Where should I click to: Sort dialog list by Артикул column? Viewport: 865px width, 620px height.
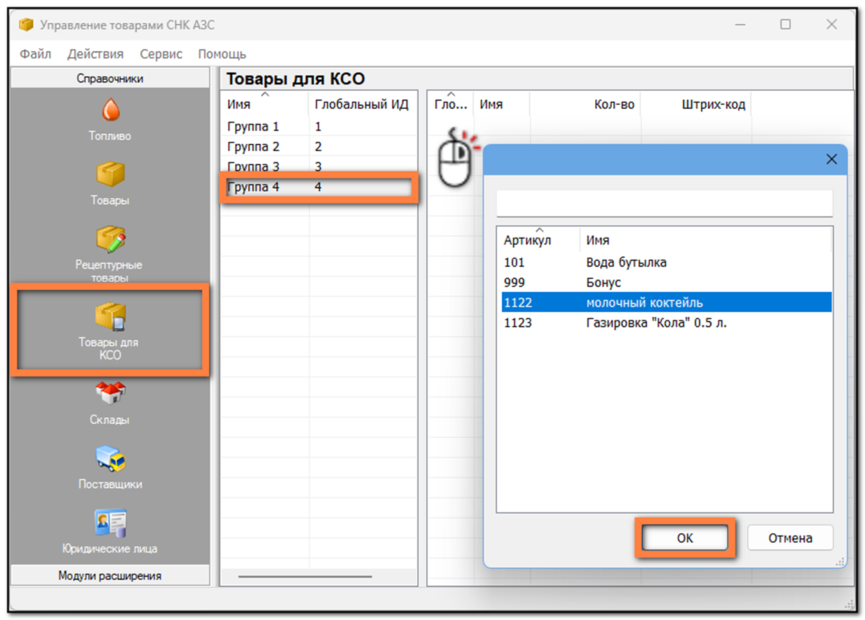(x=539, y=240)
